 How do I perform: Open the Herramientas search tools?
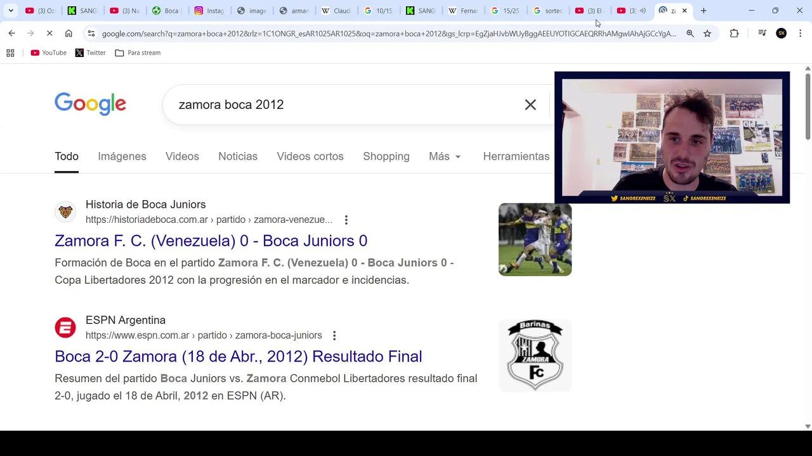pos(516,156)
